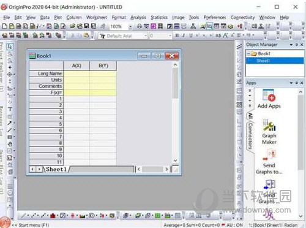Open the Add Apps icon
This screenshot has width=306, height=228.
click(269, 99)
